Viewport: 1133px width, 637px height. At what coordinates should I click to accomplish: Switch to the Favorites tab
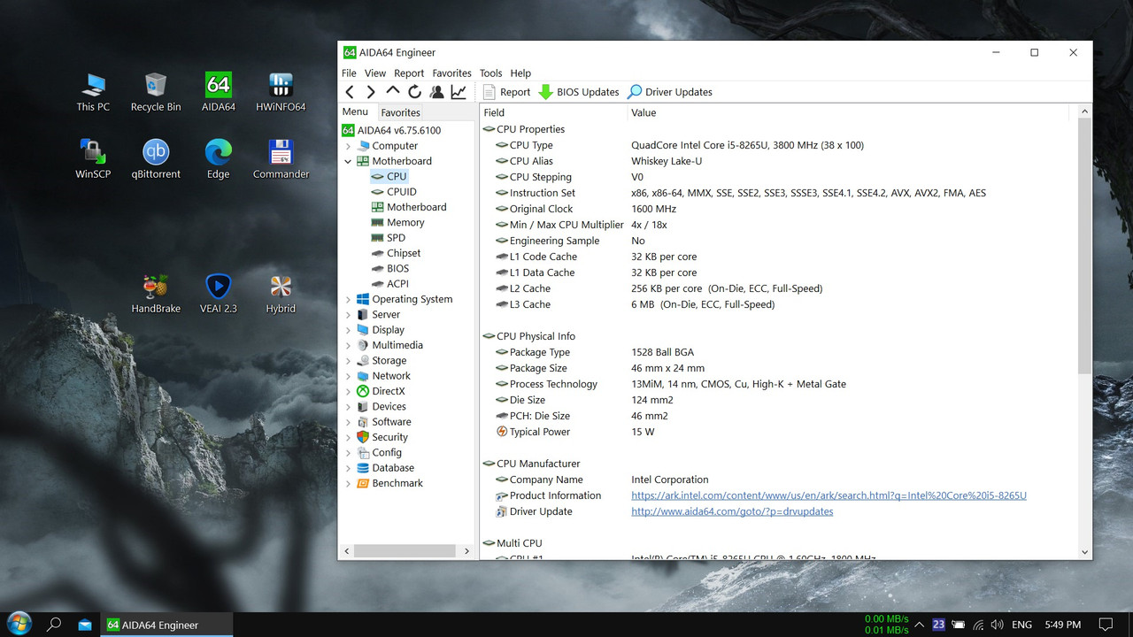(400, 112)
